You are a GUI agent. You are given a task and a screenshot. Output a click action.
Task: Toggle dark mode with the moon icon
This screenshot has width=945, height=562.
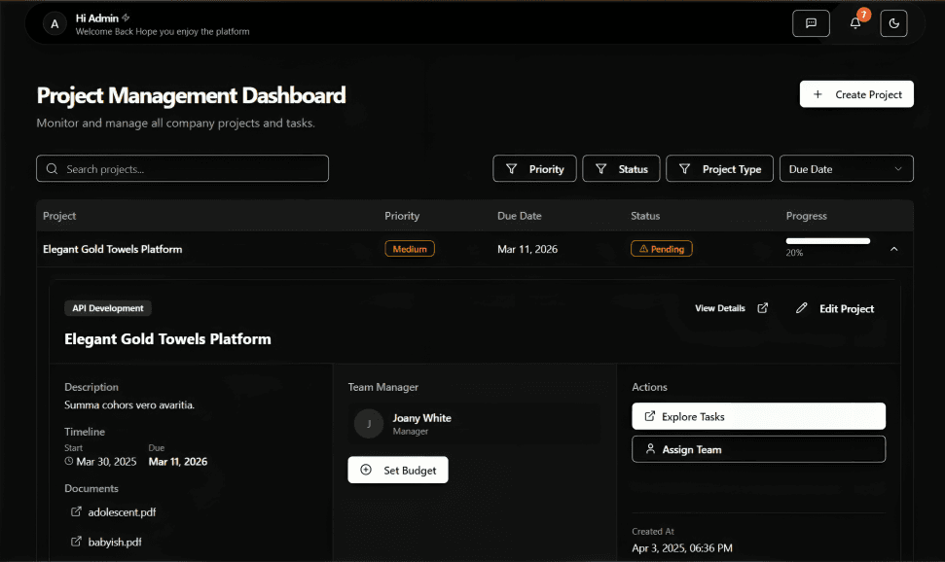pyautogui.click(x=893, y=23)
